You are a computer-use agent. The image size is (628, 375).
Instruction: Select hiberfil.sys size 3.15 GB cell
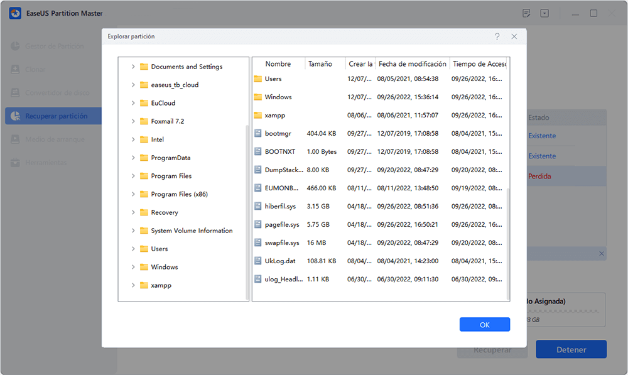[x=318, y=206]
